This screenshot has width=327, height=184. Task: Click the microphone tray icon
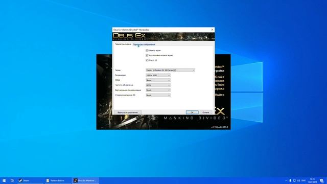(x=290, y=180)
